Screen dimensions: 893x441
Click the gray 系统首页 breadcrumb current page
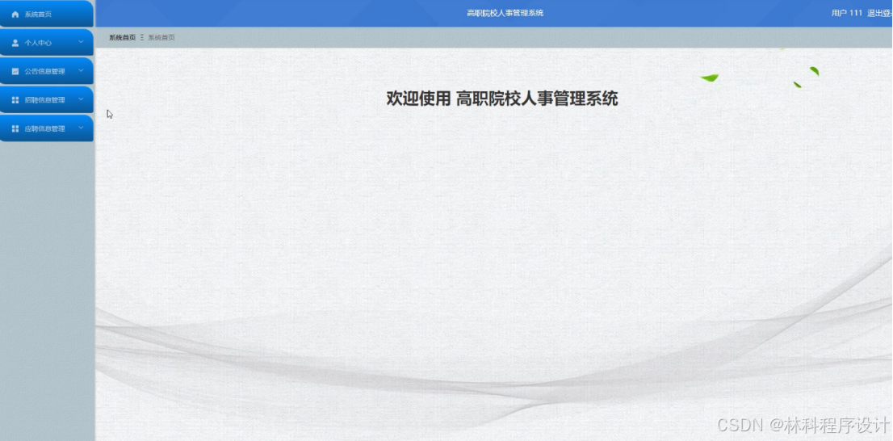[x=161, y=38]
